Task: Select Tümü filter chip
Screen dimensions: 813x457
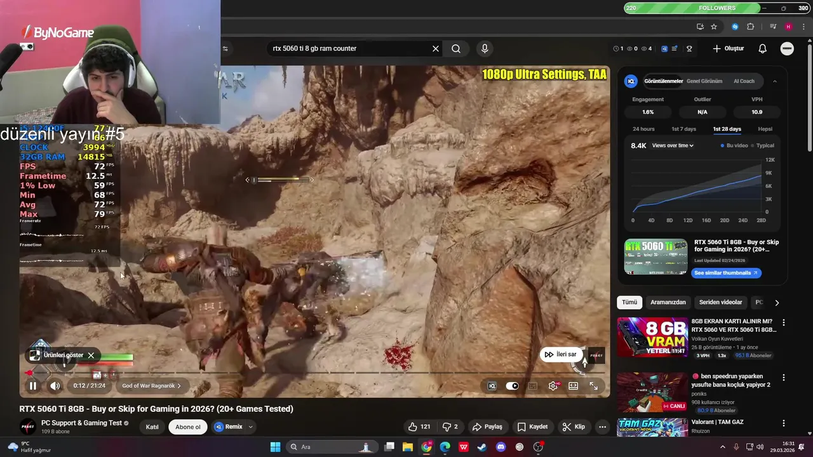Action: click(629, 302)
